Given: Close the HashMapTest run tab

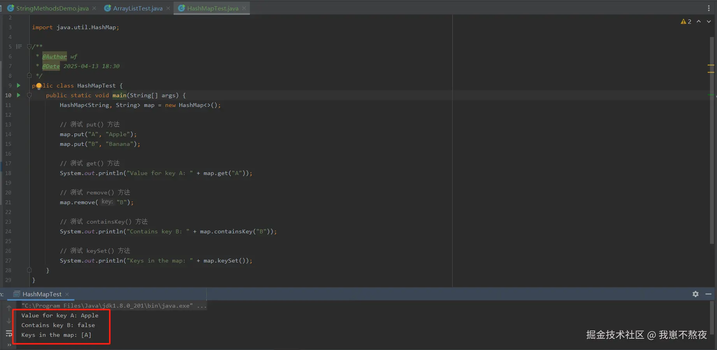Looking at the screenshot, I should (x=67, y=294).
